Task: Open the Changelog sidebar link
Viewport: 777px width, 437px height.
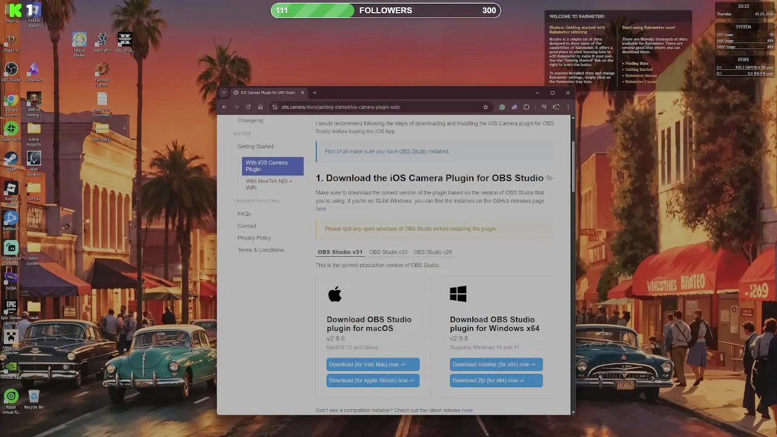Action: (x=250, y=120)
